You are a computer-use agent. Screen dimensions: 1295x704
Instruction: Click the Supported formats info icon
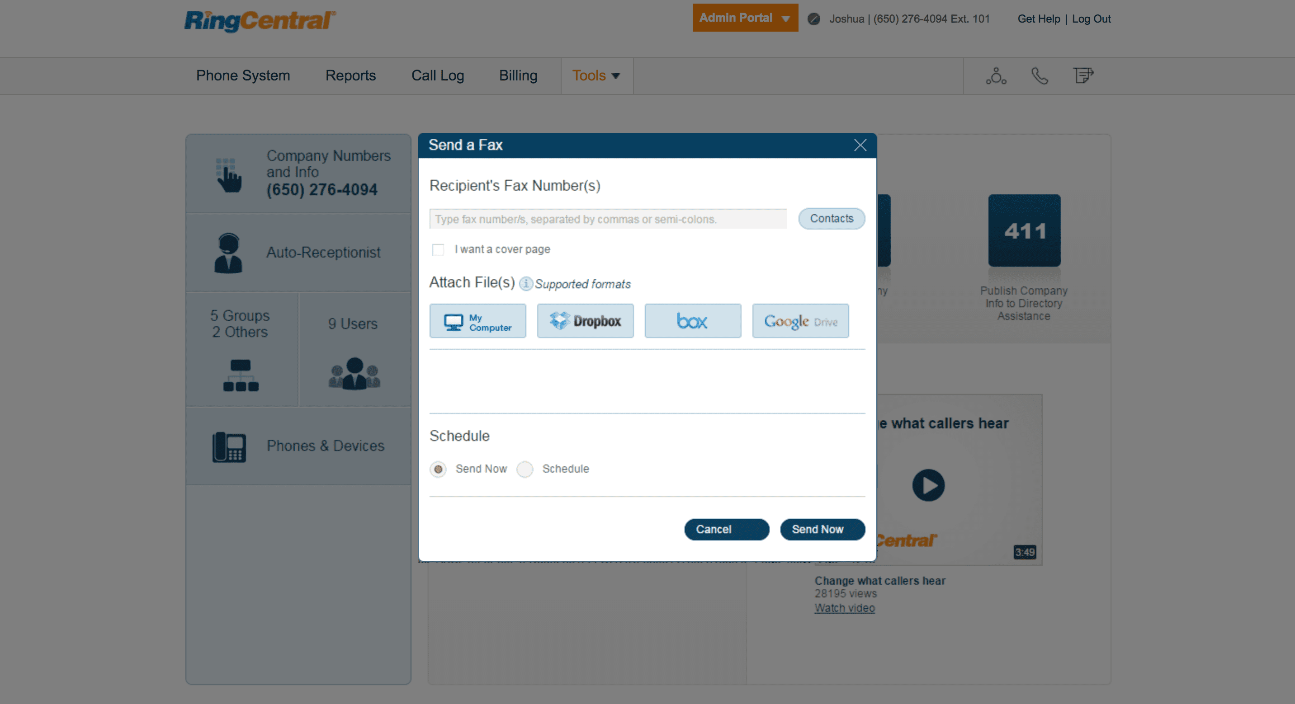[x=525, y=284]
